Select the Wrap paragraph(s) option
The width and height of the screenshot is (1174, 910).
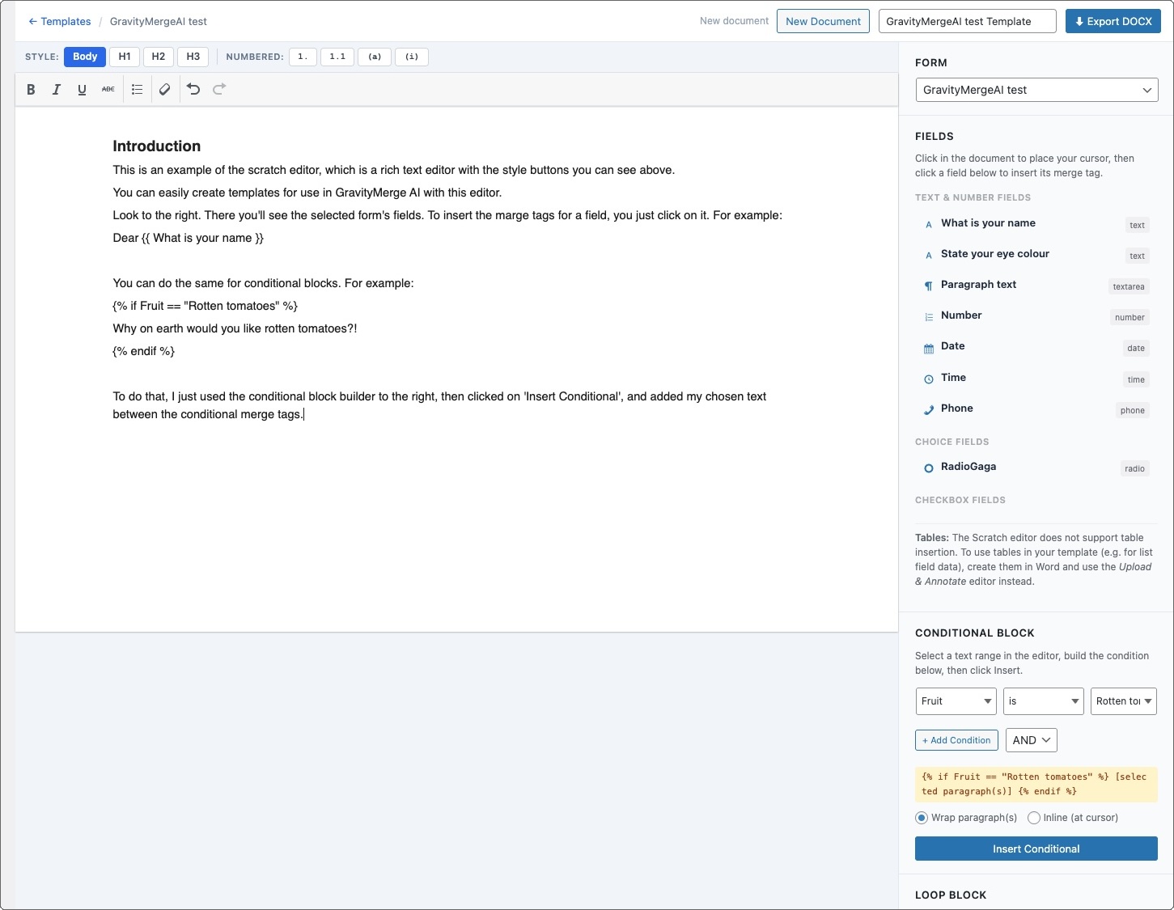(922, 818)
